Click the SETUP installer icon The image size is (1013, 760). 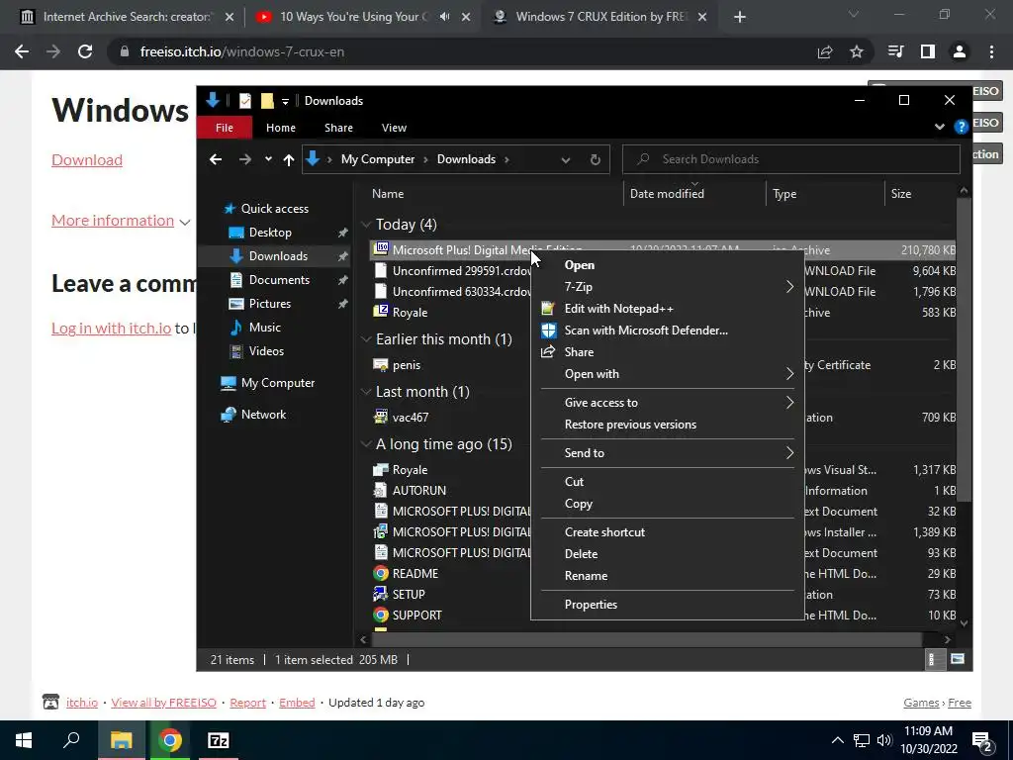[x=381, y=594]
